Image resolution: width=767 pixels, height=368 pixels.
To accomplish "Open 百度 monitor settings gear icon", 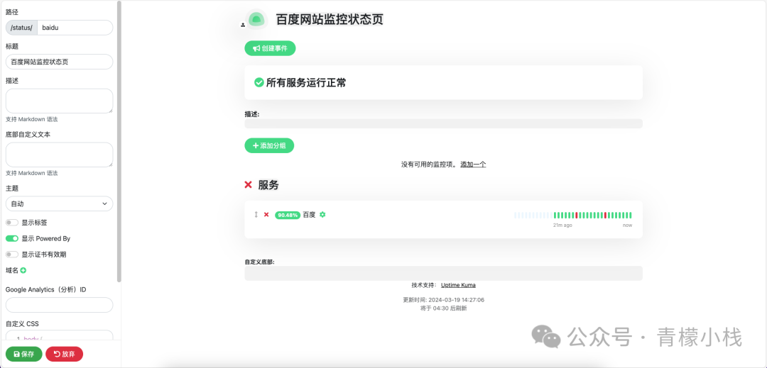I will tap(322, 215).
